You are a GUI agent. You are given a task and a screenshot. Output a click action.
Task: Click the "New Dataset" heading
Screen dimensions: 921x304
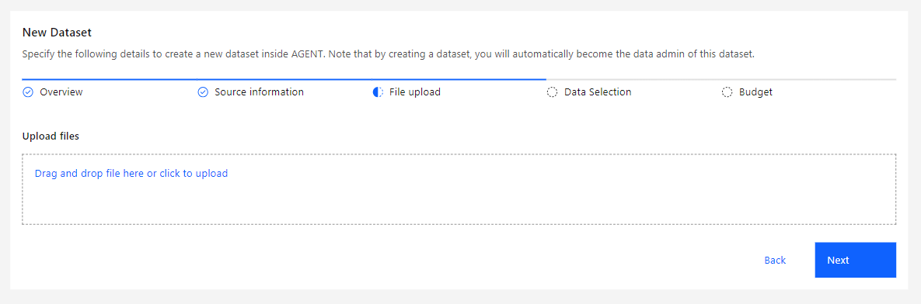[x=57, y=33]
